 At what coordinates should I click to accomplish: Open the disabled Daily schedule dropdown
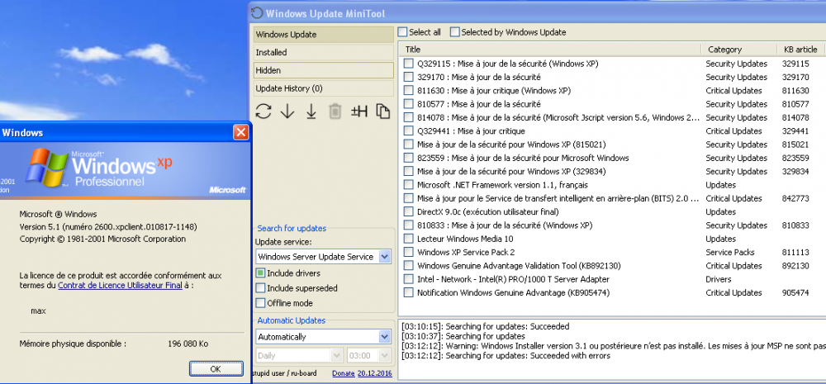[337, 356]
